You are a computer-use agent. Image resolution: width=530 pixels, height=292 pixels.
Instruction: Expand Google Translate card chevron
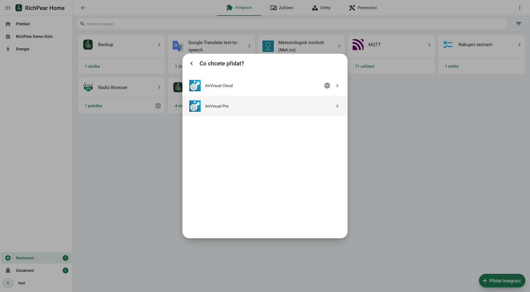click(x=249, y=46)
